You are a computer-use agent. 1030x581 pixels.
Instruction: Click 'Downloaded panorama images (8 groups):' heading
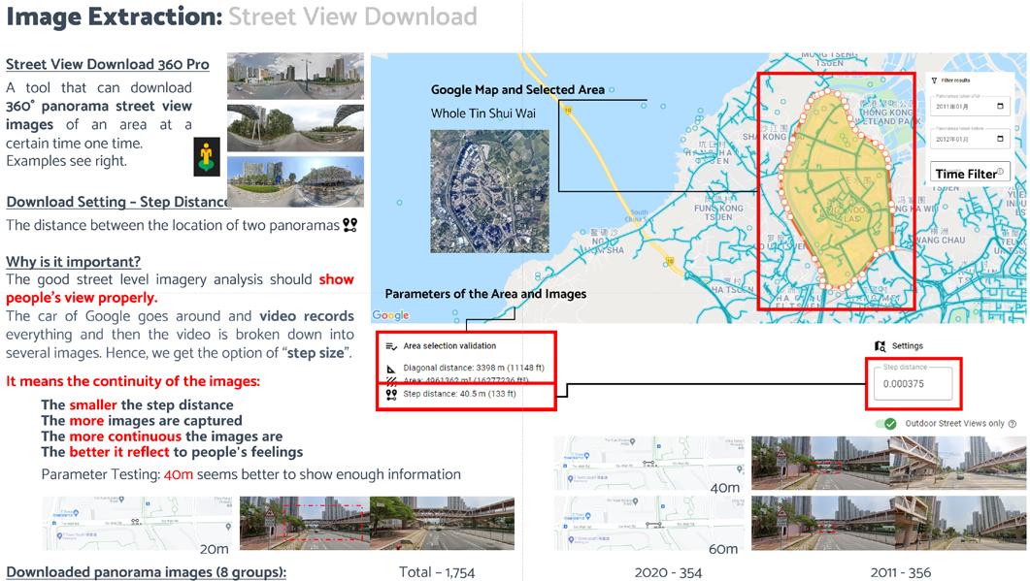147,572
